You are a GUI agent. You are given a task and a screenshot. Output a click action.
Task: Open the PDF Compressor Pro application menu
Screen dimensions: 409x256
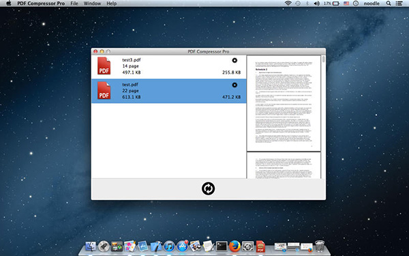41,3
